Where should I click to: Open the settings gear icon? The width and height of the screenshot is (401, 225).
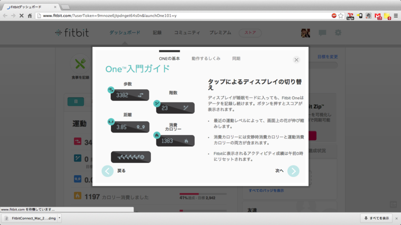338,32
